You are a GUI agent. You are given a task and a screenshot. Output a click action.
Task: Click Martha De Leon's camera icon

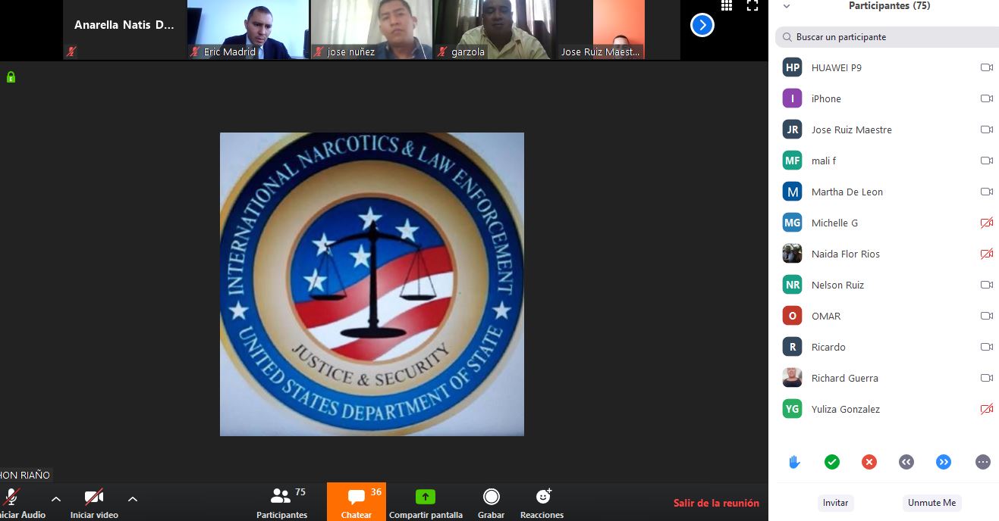(x=987, y=192)
